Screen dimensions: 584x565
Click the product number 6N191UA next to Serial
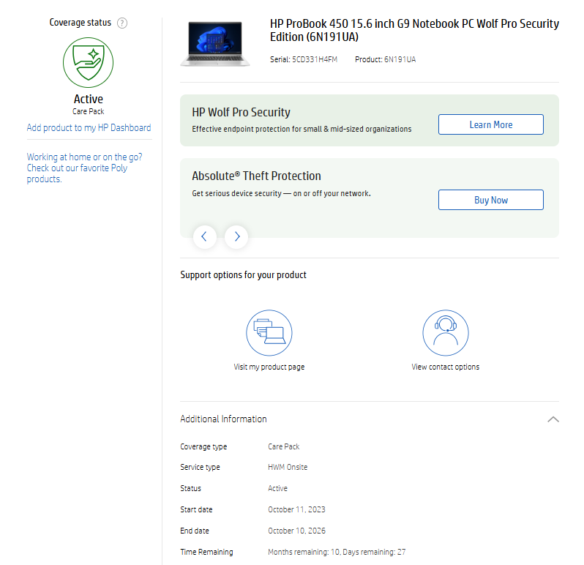pyautogui.click(x=400, y=59)
